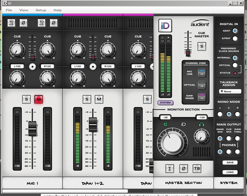Click the green speaker icon
The image size is (247, 196).
point(165,125)
